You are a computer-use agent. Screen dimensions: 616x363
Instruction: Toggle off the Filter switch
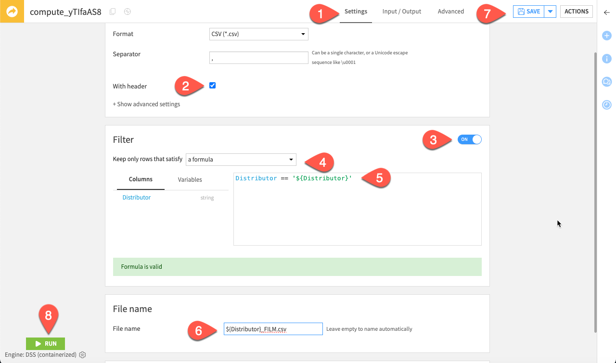(469, 139)
